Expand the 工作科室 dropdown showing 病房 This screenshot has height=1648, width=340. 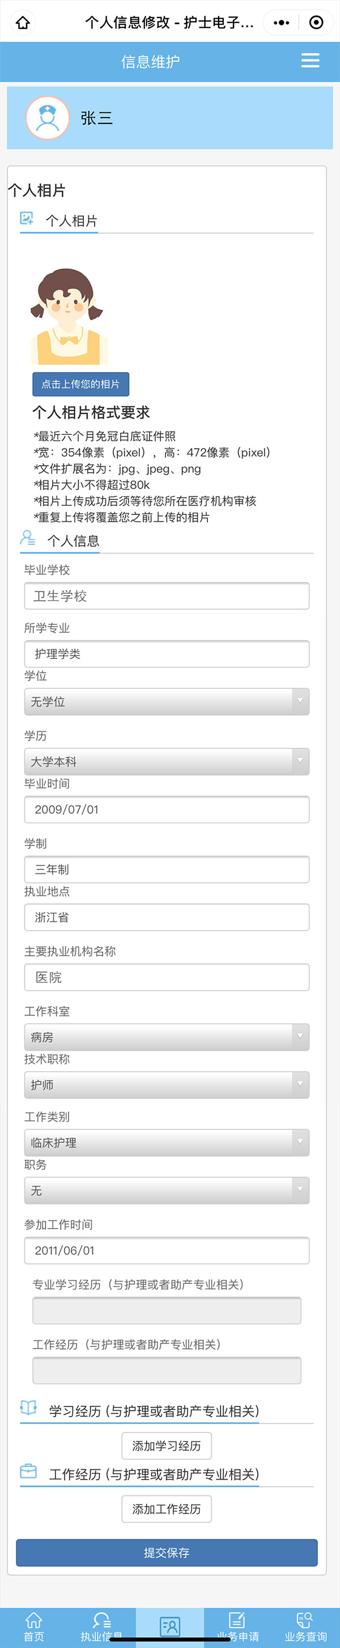(166, 1037)
